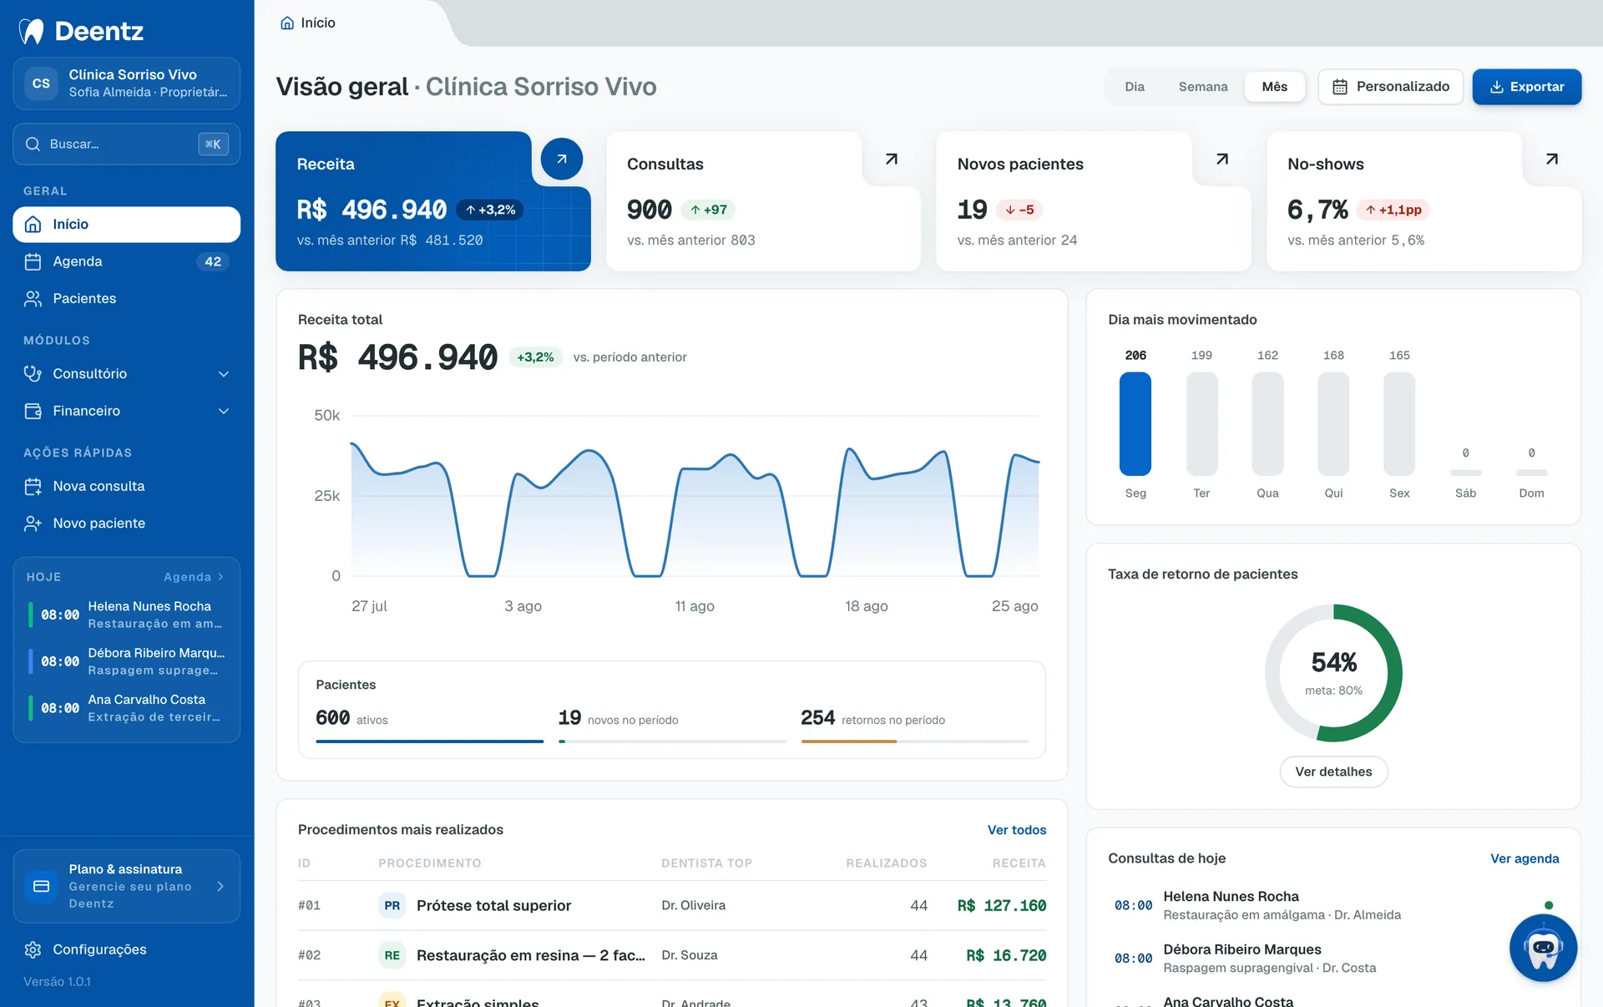Viewport: 1603px width, 1007px height.
Task: Select Prótese total superior procedure row
Action: (672, 905)
